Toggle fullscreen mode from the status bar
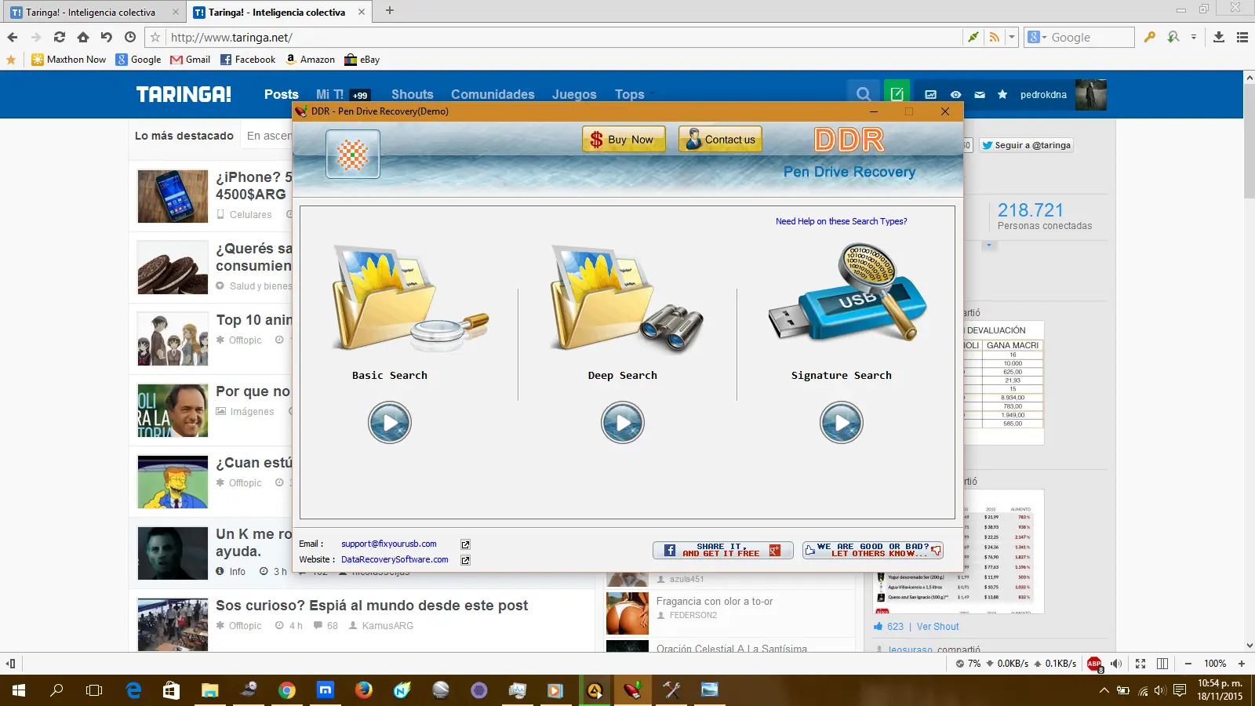 click(x=1139, y=663)
